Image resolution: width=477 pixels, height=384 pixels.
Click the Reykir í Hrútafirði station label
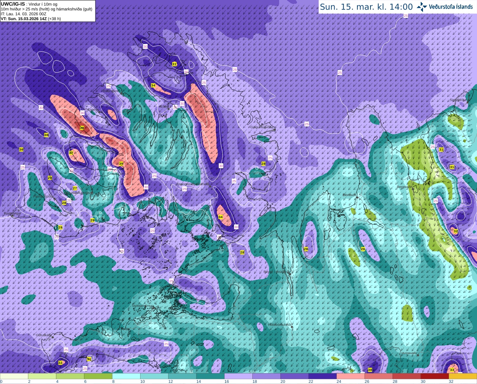[276, 272]
